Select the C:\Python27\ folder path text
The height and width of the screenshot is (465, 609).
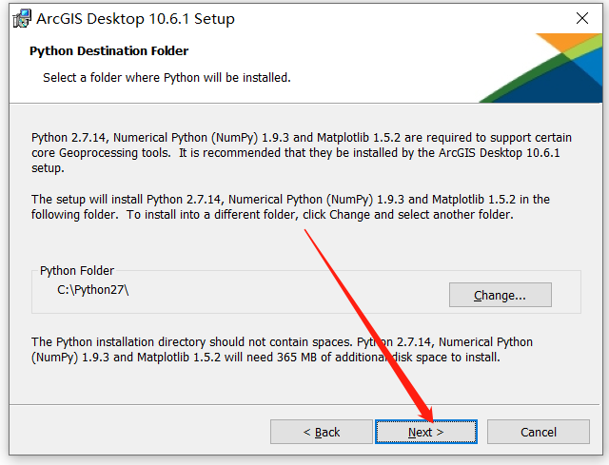coord(93,290)
